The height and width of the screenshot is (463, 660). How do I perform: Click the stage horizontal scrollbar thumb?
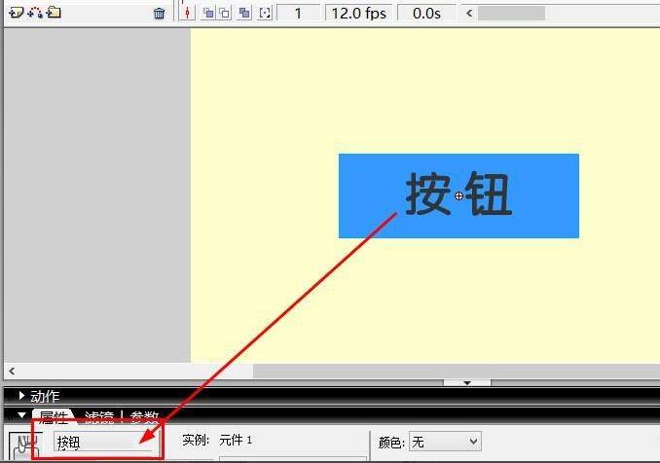point(457,371)
